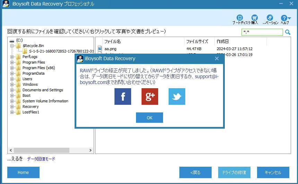Expand the Recovery folder node
Screen dimensions: 298x184
[12, 107]
